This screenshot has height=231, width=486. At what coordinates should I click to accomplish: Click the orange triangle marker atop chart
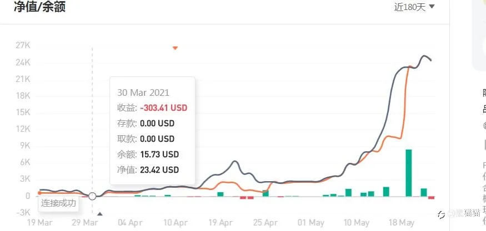175,48
